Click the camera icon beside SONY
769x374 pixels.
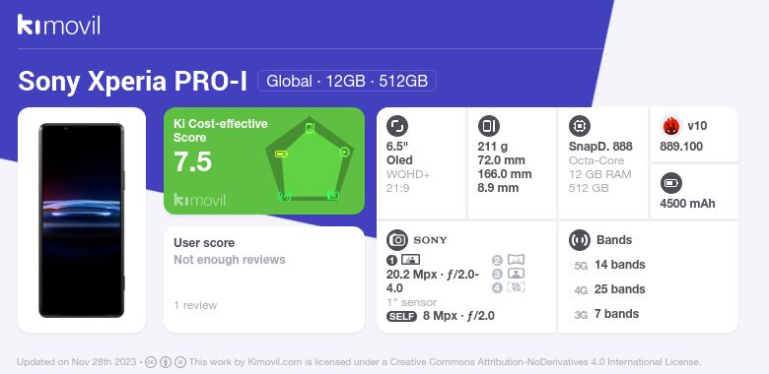tap(396, 240)
